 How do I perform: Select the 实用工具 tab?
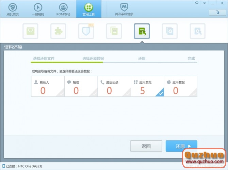click(88, 9)
